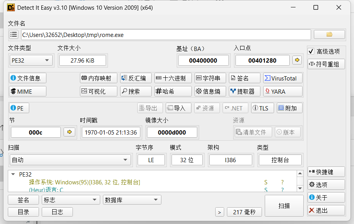
Task: Open 关于 about dialog
Action: pyautogui.click(x=326, y=198)
